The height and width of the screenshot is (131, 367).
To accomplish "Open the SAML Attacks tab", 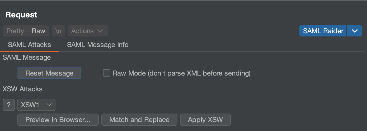I will [x=29, y=45].
